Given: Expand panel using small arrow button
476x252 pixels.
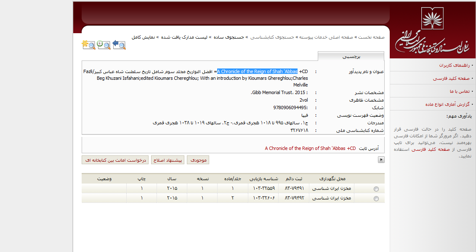Looking at the screenshot, I should (x=381, y=160).
